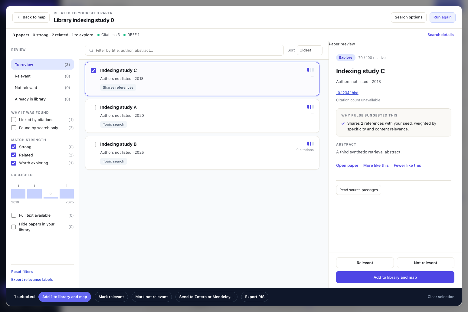Toggle Hide papers in your library
The height and width of the screenshot is (312, 468).
[14, 227]
